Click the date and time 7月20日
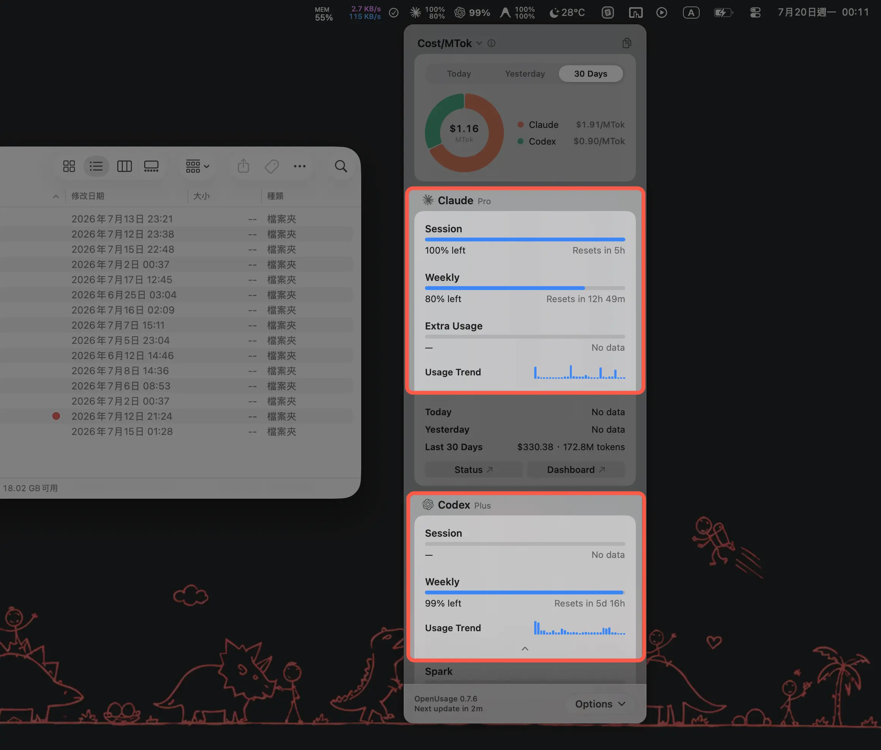 pyautogui.click(x=823, y=12)
